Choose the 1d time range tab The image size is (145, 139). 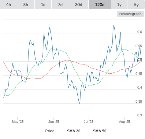pyautogui.click(x=43, y=5)
